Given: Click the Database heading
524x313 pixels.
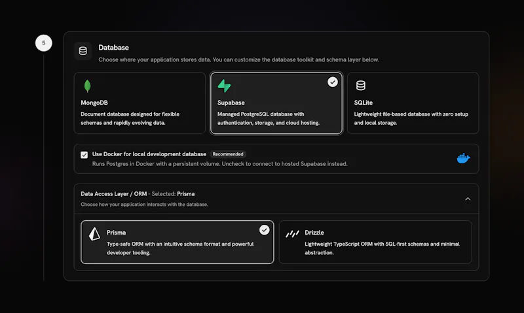Looking at the screenshot, I should click(x=113, y=48).
